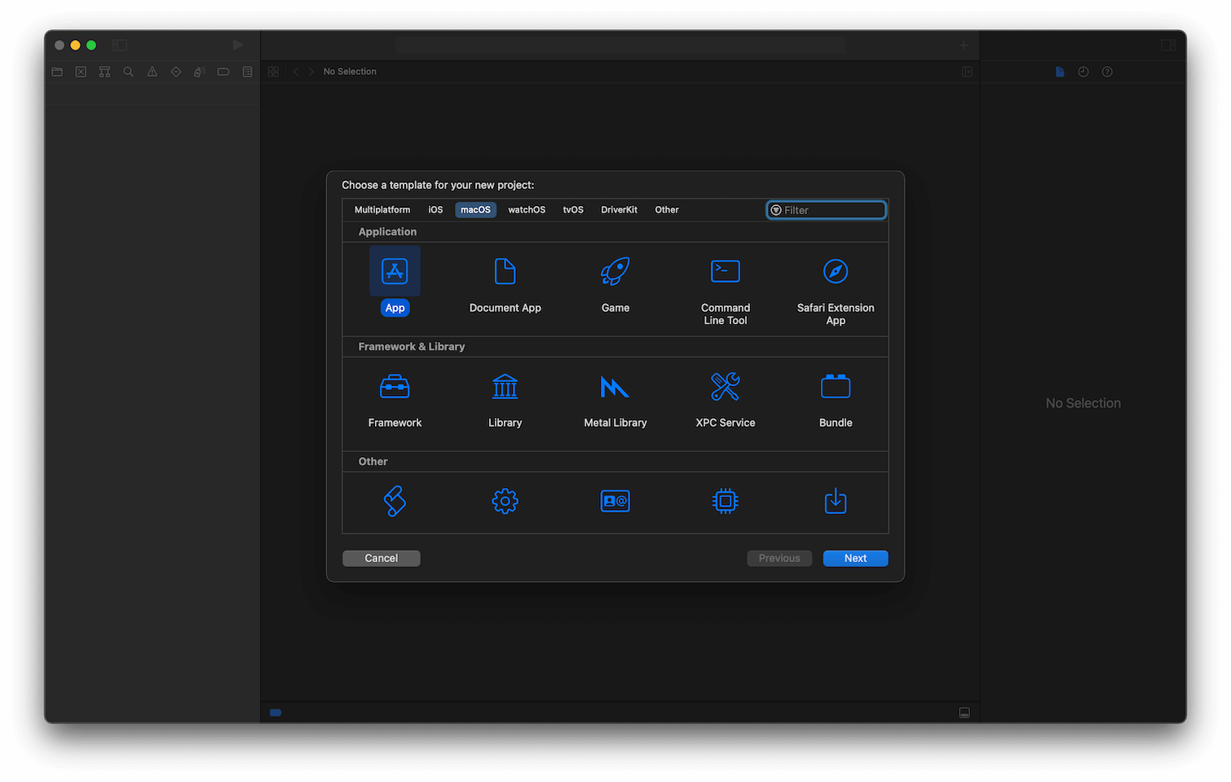Open the DriverKit template section

(x=619, y=209)
